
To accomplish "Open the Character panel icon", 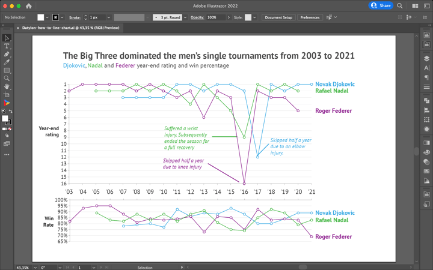I will click(x=426, y=68).
